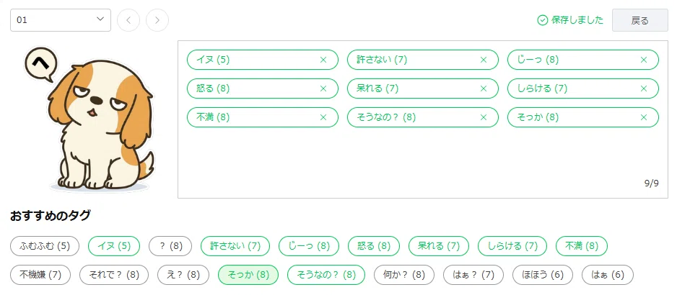The width and height of the screenshot is (677, 295).
Task: Remove the しらける (7) tag with X
Action: coord(643,88)
